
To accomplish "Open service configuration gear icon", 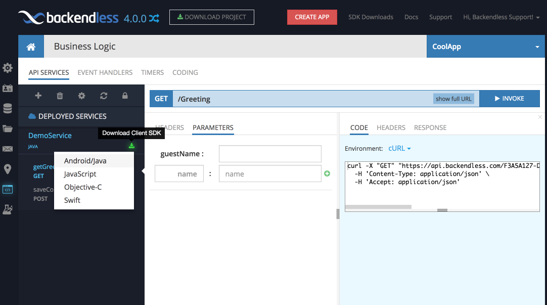I will coord(81,96).
